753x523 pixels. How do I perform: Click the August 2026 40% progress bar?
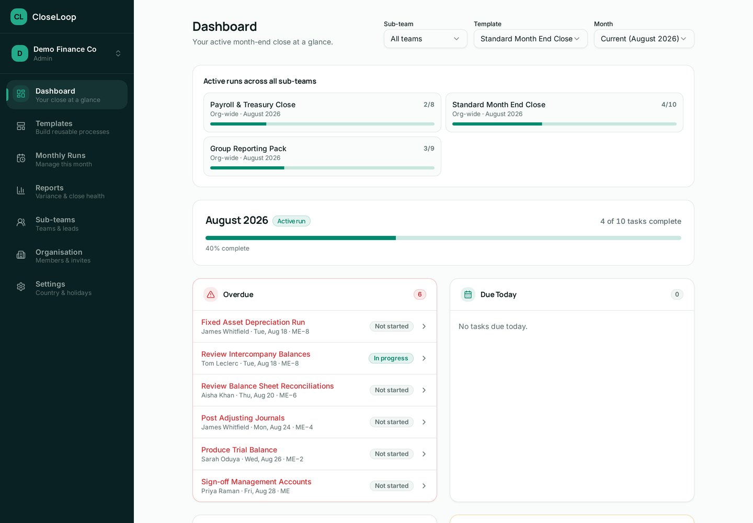coord(443,238)
